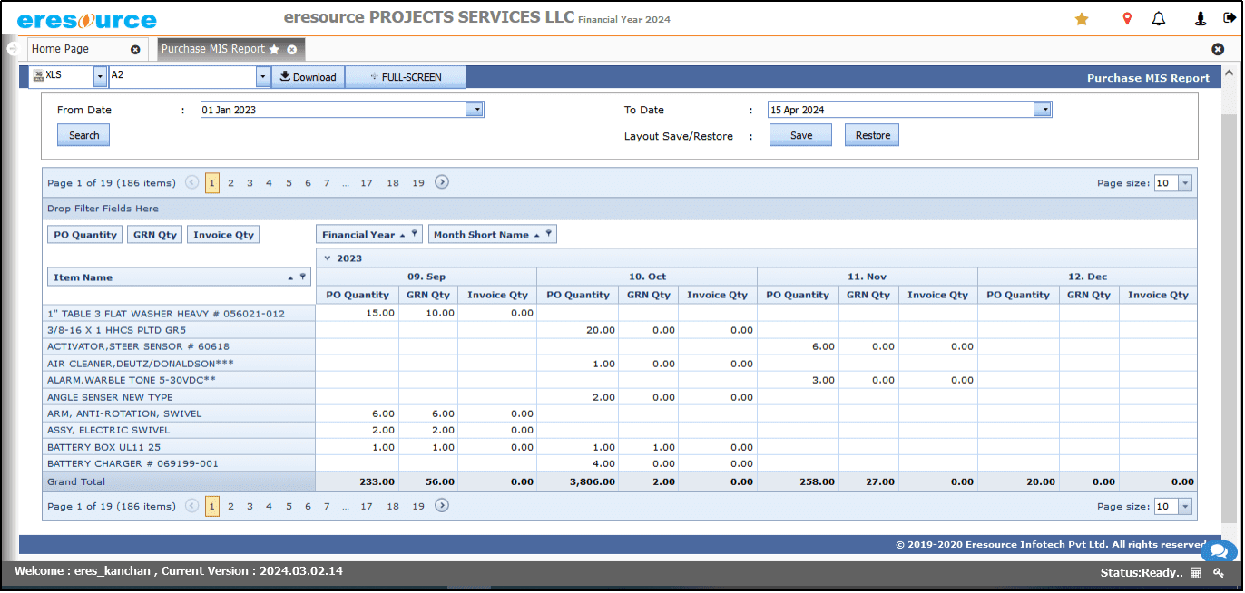Click the Search button
This screenshot has width=1245, height=593.
pyautogui.click(x=83, y=135)
